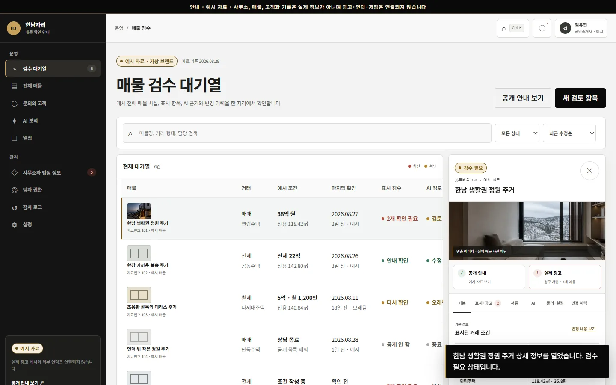Close the 한남 생활권 detail panel
The image size is (616, 385).
(589, 171)
